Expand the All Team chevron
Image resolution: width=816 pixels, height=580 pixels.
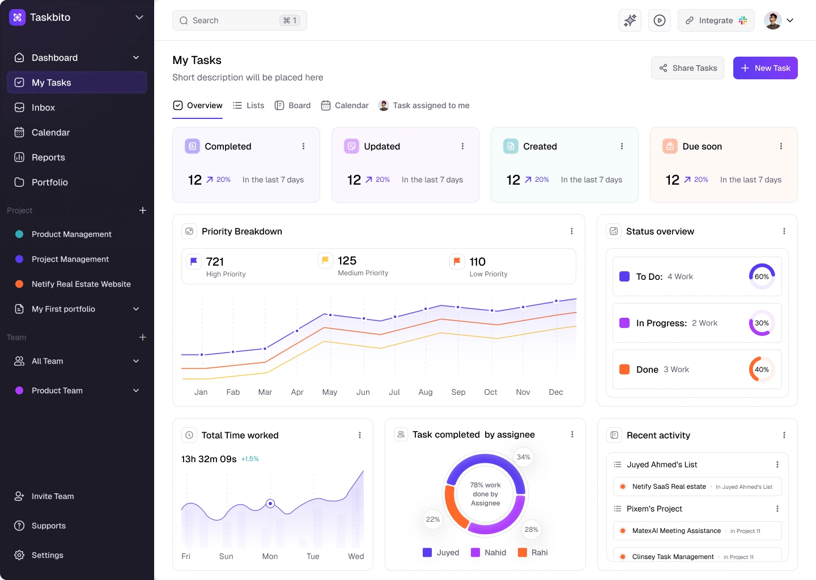pos(136,361)
